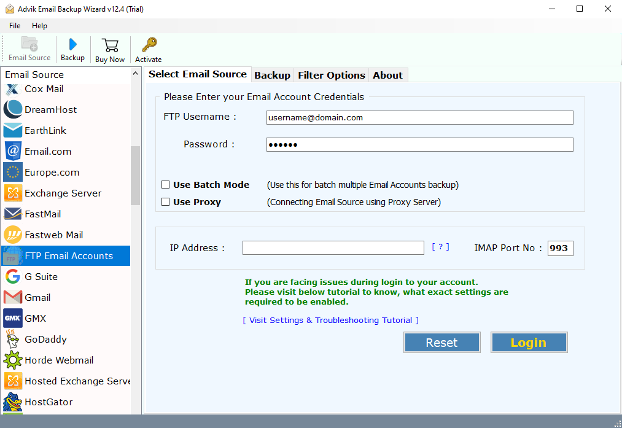The width and height of the screenshot is (622, 428).
Task: Select HostGator text in source list
Action: click(x=49, y=402)
